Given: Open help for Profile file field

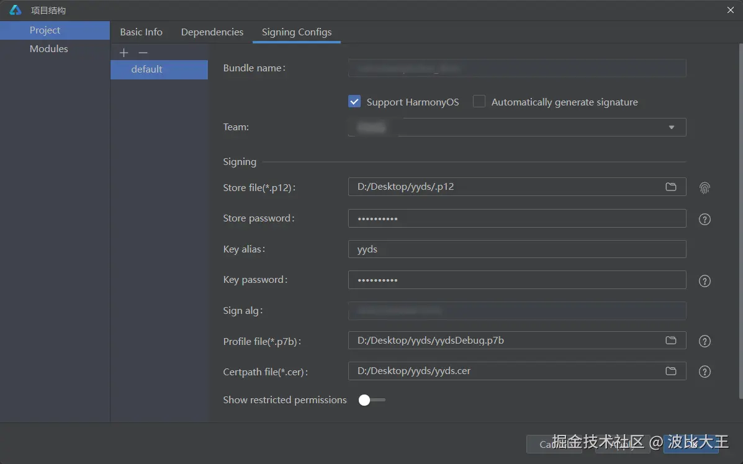Looking at the screenshot, I should point(705,341).
